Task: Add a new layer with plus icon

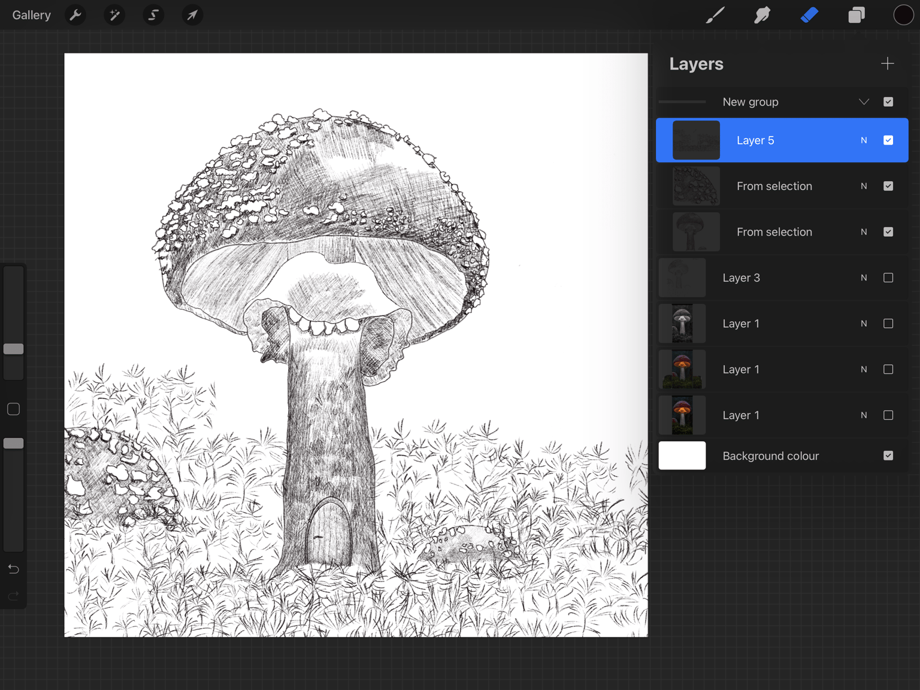Action: [888, 64]
